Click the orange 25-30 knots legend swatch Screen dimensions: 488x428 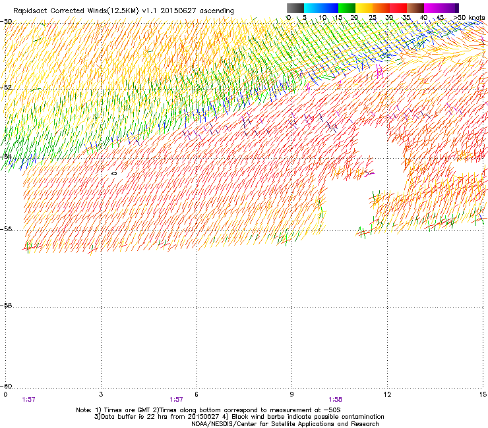coord(381,8)
